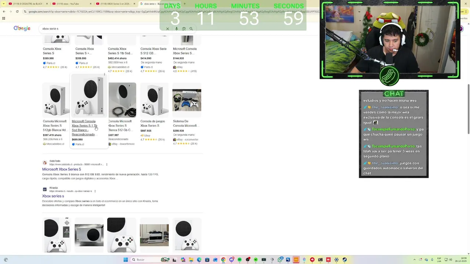Open WhatsApp from the taskbar
The image size is (470, 264).
[x=280, y=260]
